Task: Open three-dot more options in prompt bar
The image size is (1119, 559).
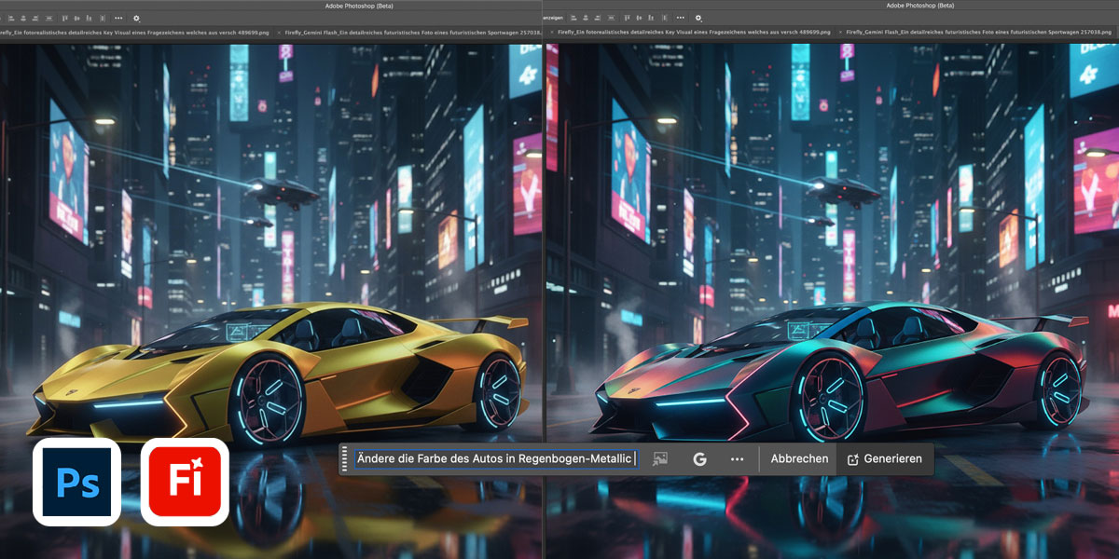Action: pyautogui.click(x=738, y=458)
